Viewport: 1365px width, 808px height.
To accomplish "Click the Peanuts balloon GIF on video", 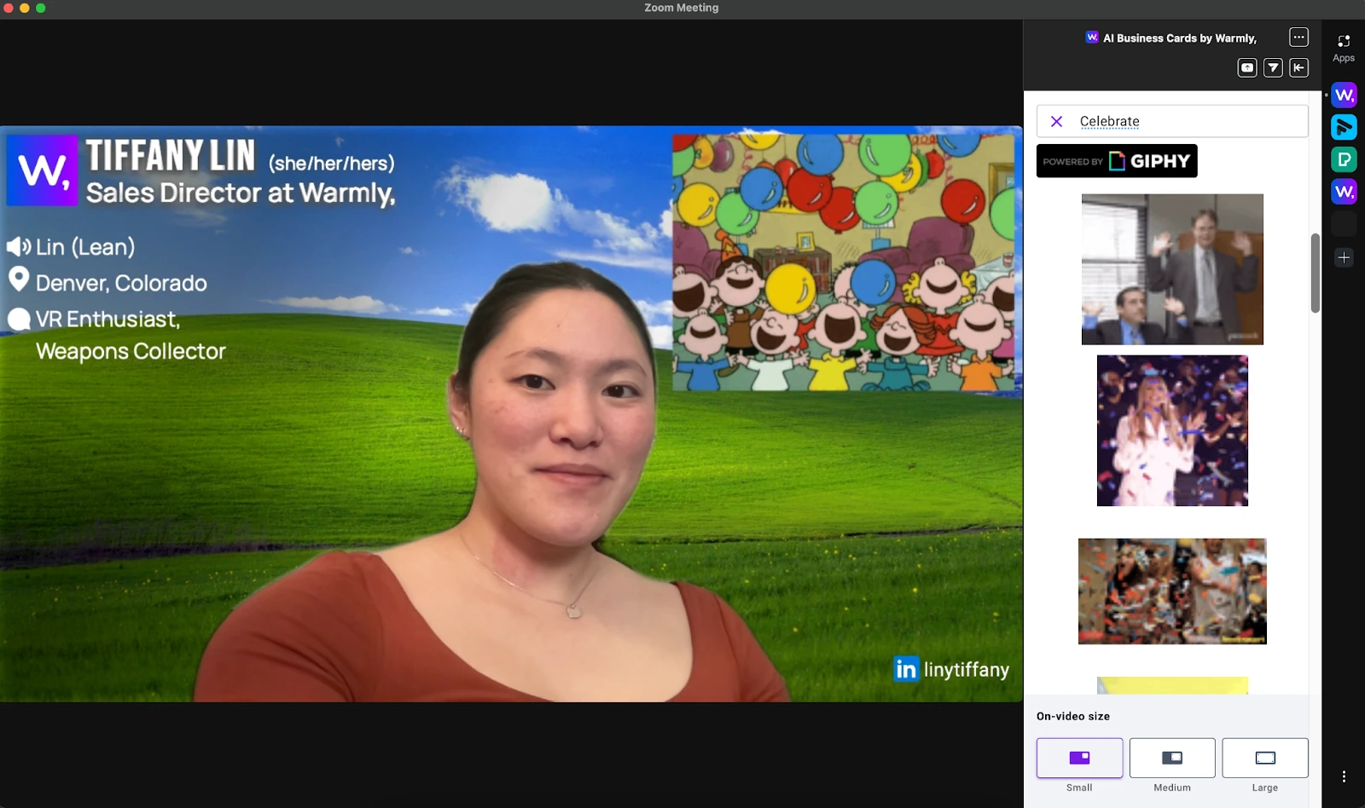I will [843, 263].
